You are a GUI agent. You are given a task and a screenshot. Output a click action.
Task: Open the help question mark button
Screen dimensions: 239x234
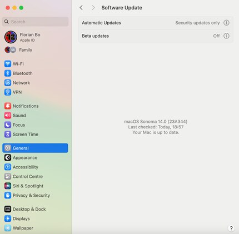231,228
